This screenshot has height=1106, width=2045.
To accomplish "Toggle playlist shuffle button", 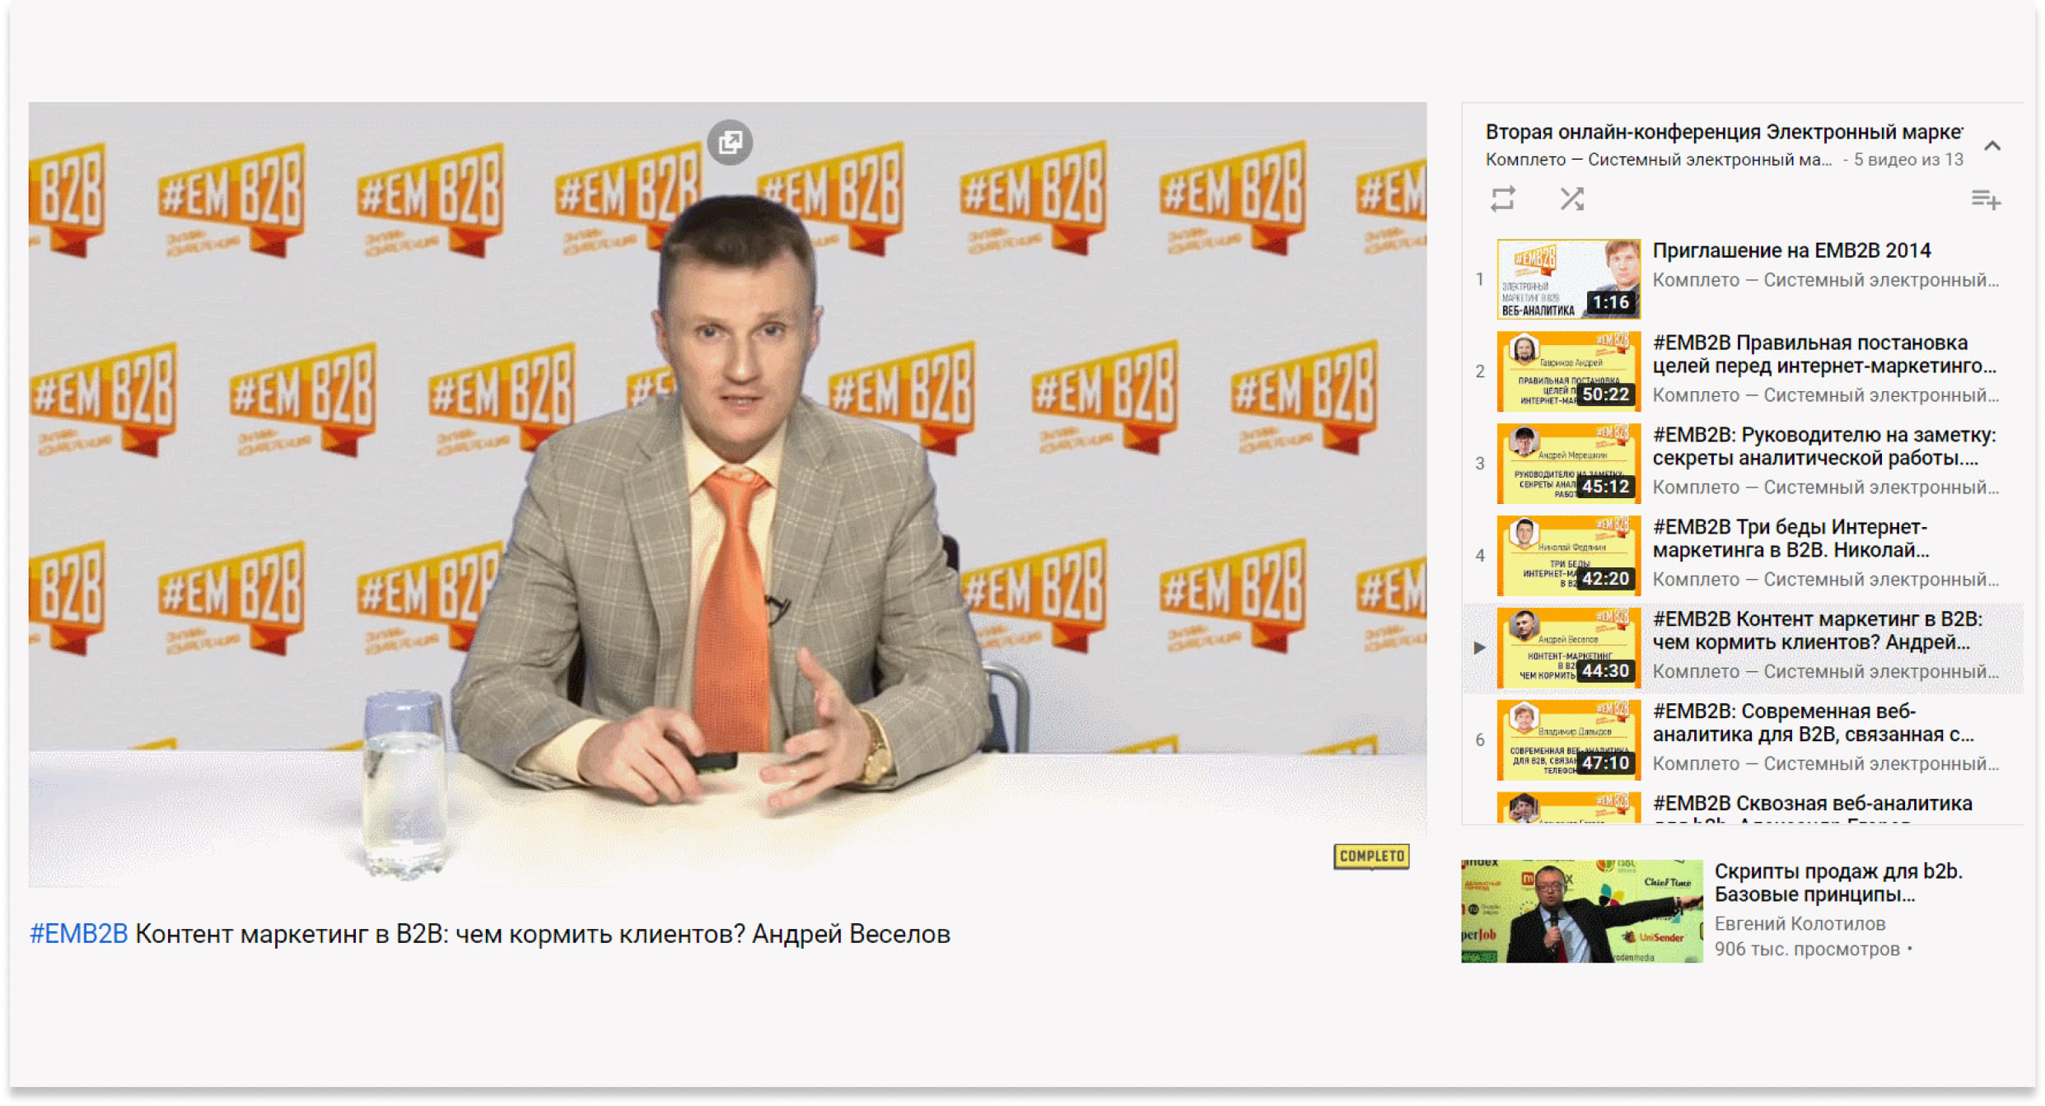I will click(1571, 198).
